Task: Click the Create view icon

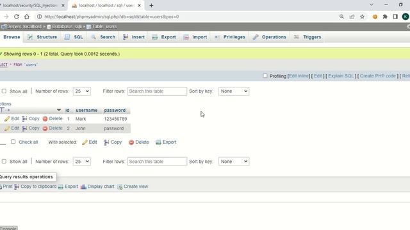Action: [120, 187]
